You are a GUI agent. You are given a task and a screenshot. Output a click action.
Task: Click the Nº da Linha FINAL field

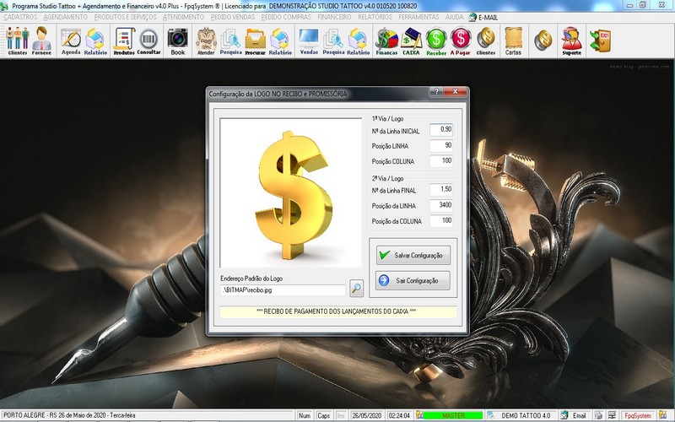[x=441, y=189]
